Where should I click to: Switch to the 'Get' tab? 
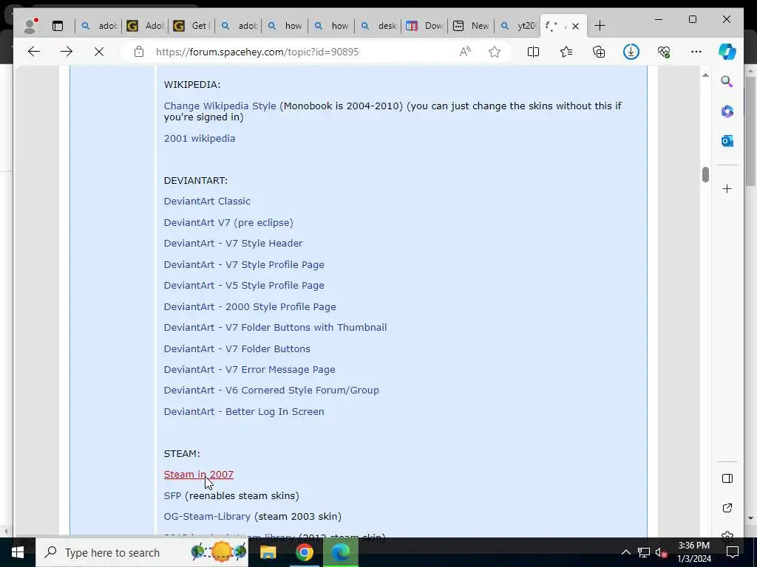(x=191, y=26)
